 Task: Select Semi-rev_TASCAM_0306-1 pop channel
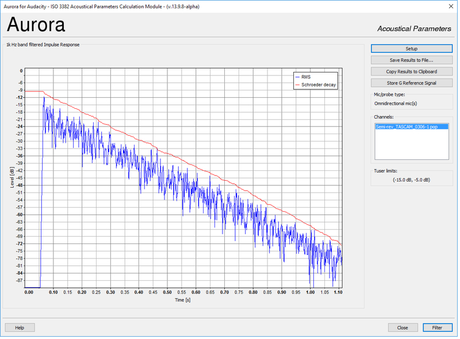[411, 127]
